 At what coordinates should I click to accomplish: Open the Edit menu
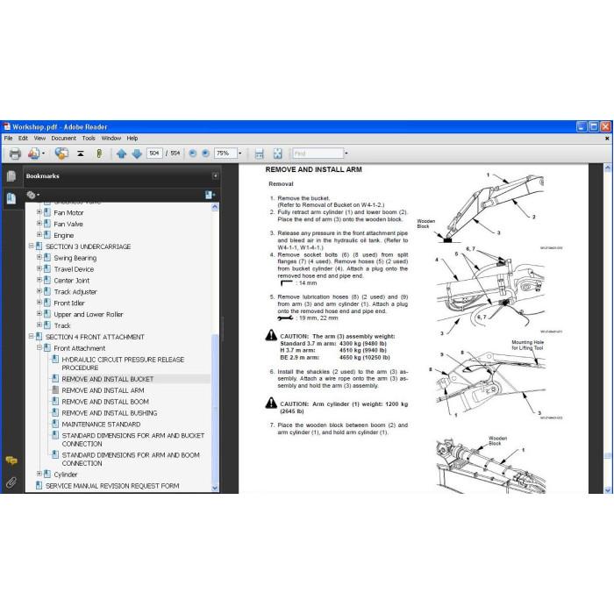pos(23,139)
